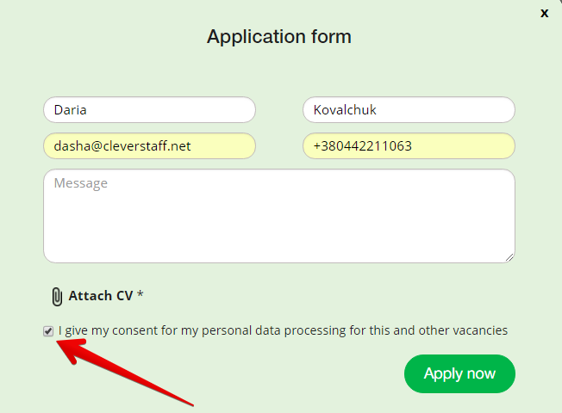Click the required asterisk beside Attach CV
This screenshot has width=562, height=413.
tap(140, 295)
